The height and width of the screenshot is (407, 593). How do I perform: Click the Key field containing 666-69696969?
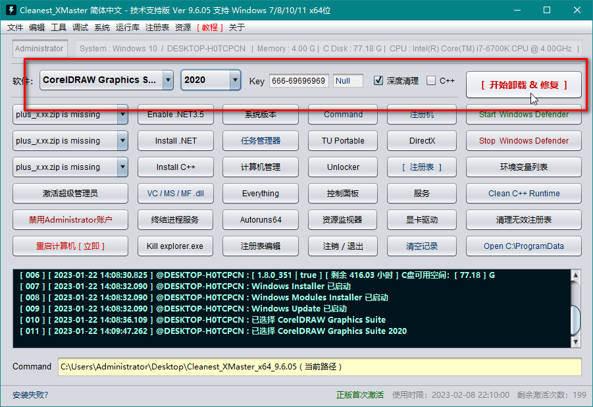299,80
